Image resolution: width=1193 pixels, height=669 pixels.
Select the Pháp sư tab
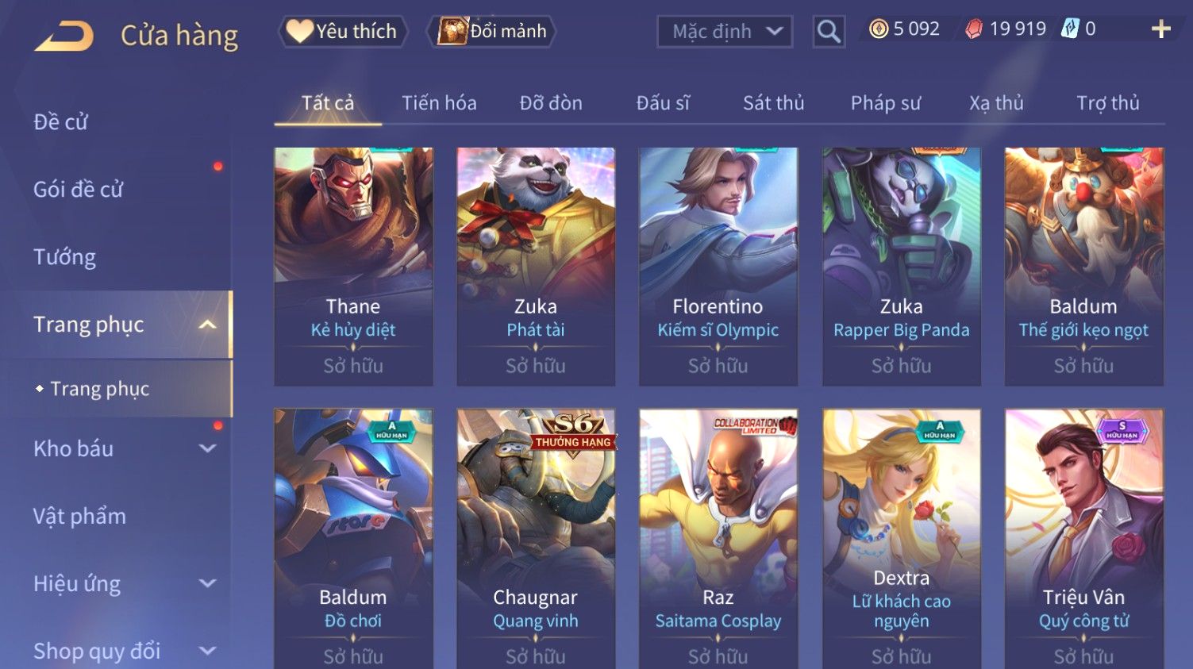pyautogui.click(x=885, y=103)
